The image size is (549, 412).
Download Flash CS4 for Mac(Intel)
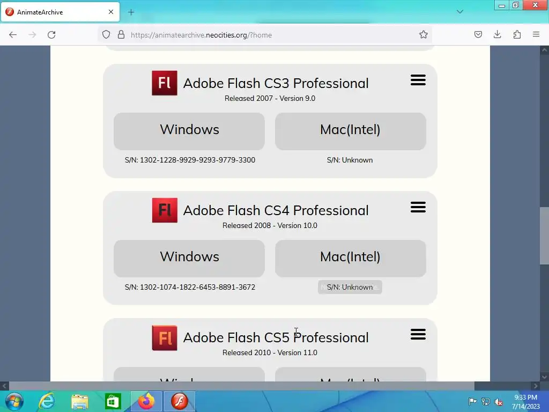(351, 259)
